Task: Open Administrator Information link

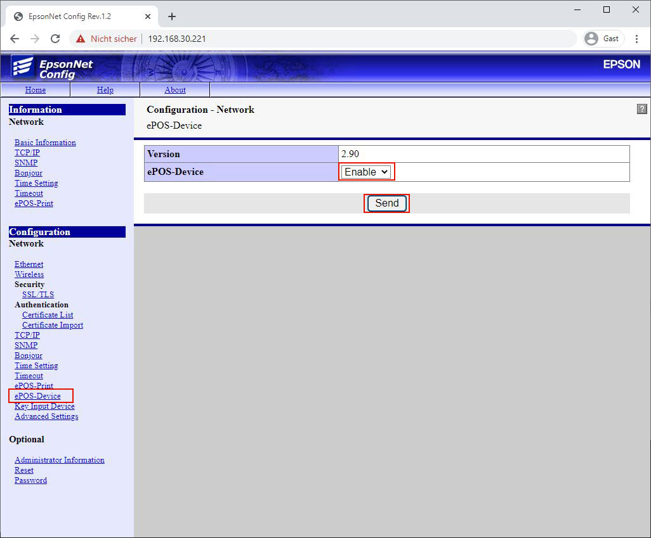Action: tap(60, 460)
